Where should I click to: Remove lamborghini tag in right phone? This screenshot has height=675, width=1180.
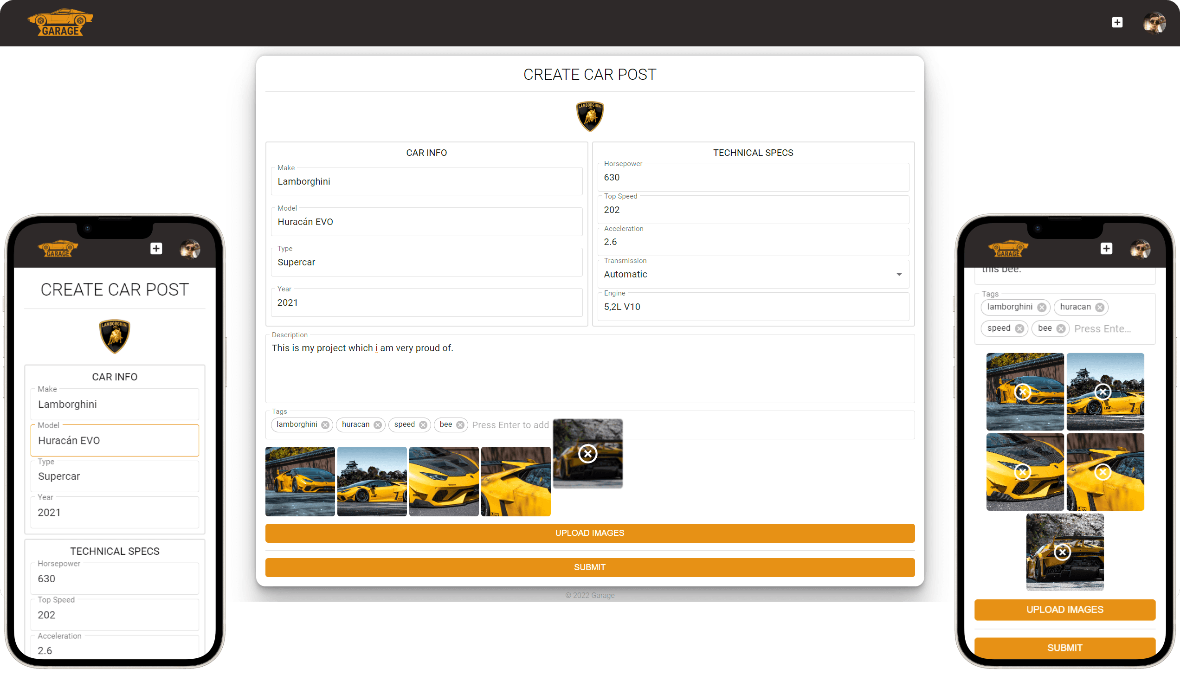click(x=1042, y=308)
